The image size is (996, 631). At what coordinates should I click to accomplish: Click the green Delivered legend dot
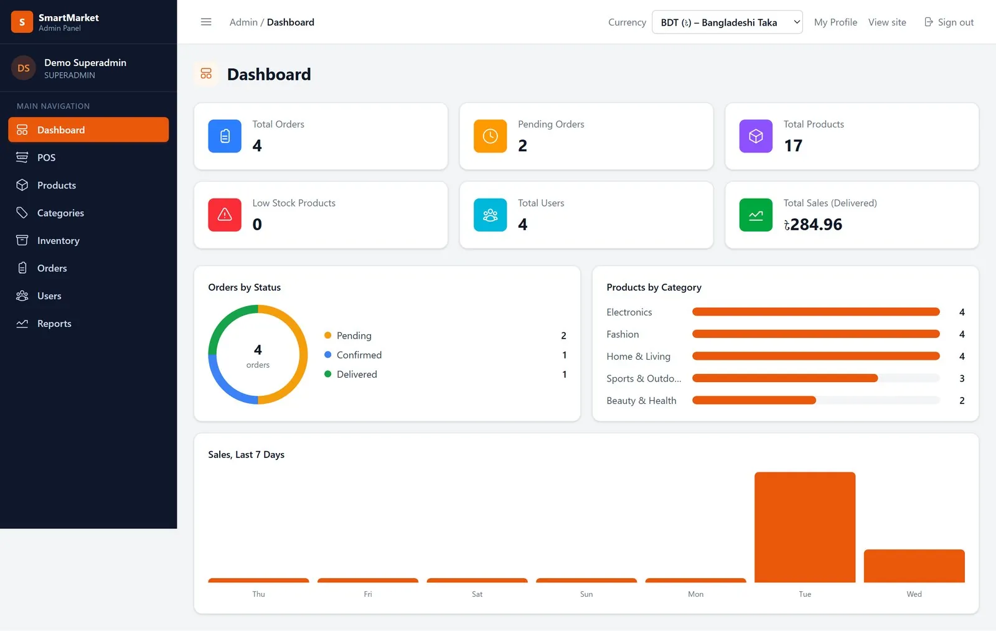click(327, 374)
